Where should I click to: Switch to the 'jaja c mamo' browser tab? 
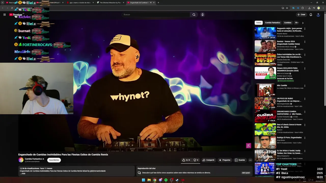coord(80,3)
